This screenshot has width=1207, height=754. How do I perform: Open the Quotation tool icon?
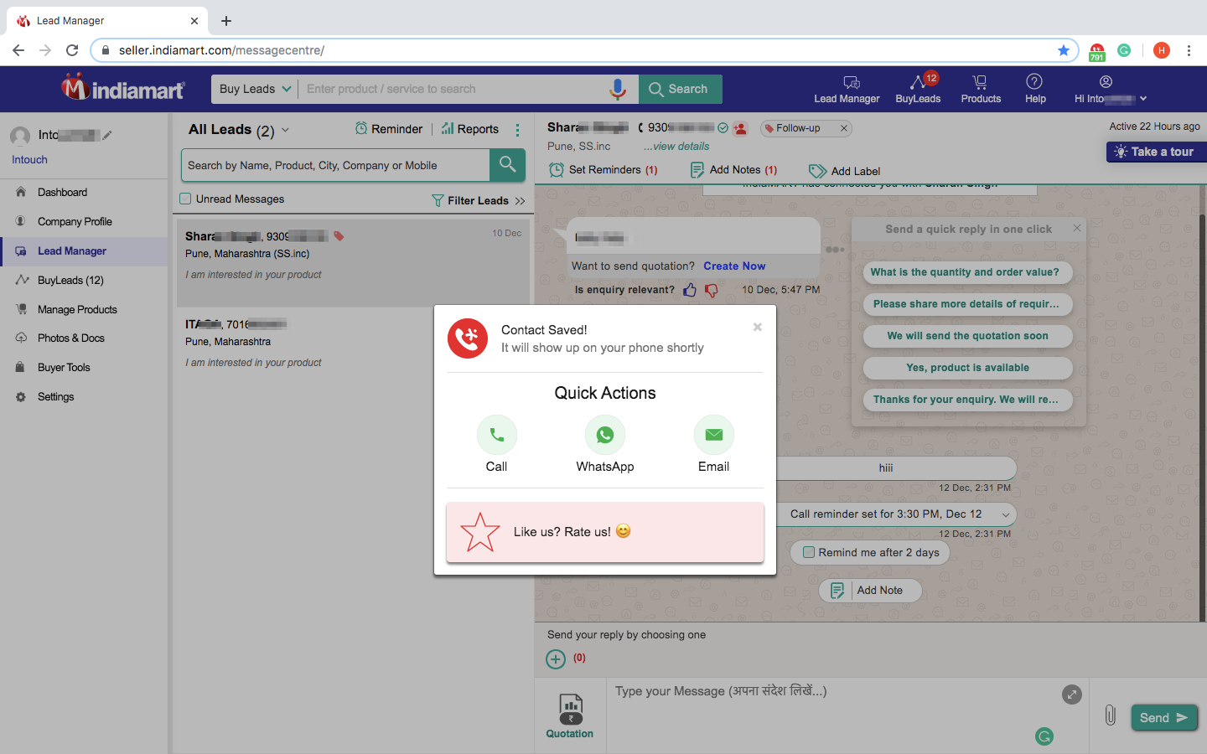[x=570, y=716]
